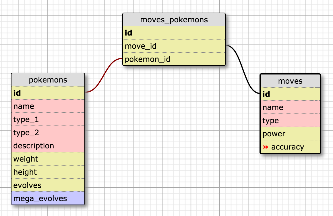The height and width of the screenshot is (216, 333).
Task: Click the id row in pokemons table
Action: coord(48,93)
